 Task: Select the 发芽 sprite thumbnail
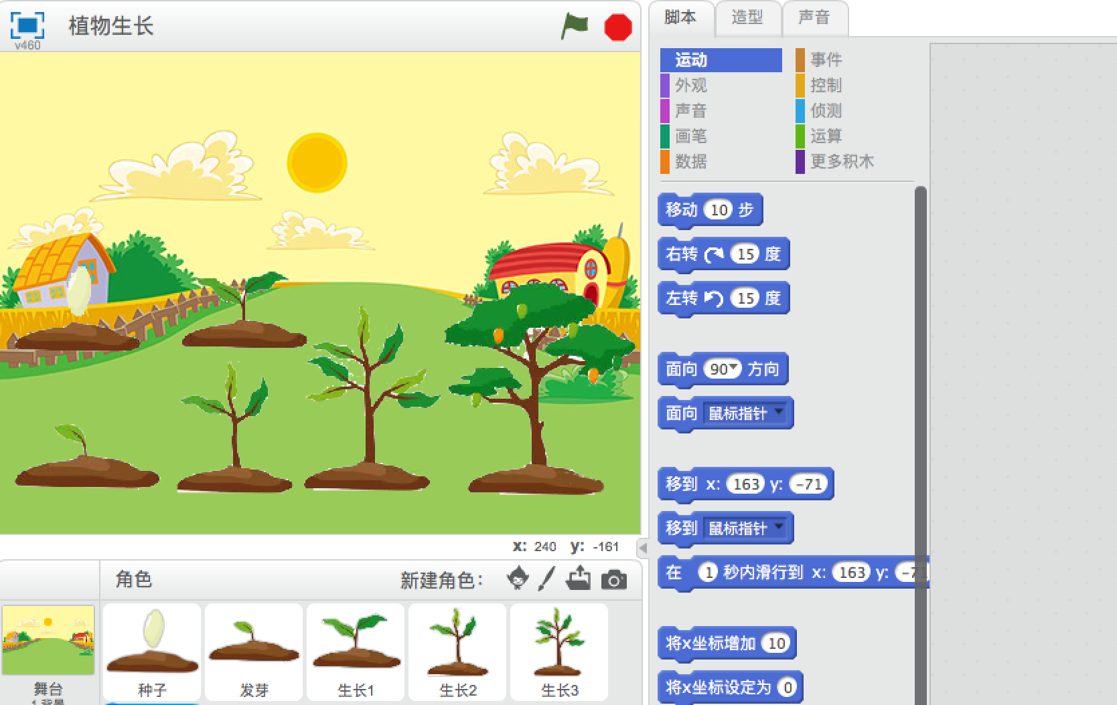[x=254, y=651]
